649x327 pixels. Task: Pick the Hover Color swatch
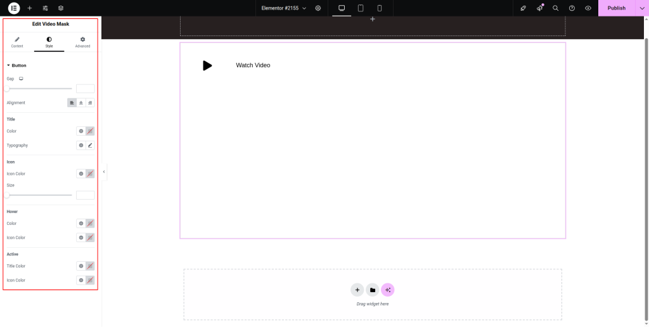click(x=90, y=224)
